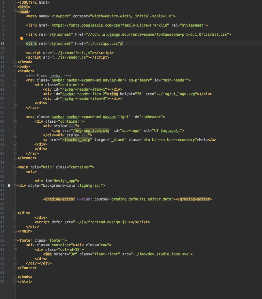Screen dimensions: 262x299
Task: Click grading_defaults_editor_data value
Action: point(141,199)
